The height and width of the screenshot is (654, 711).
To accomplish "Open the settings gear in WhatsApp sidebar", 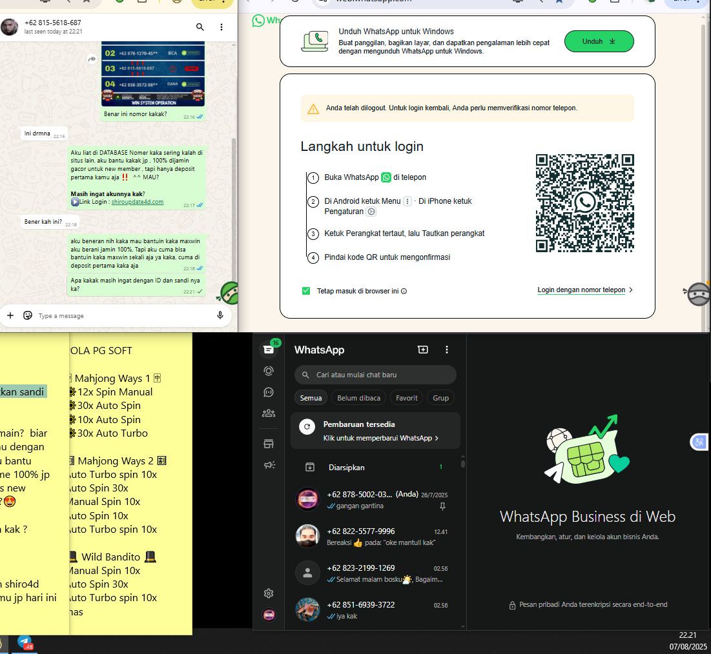I will pos(269,593).
